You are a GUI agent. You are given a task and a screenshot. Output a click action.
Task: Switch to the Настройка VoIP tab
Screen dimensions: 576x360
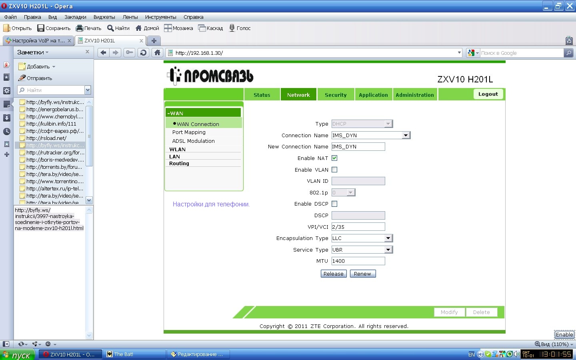[38, 40]
